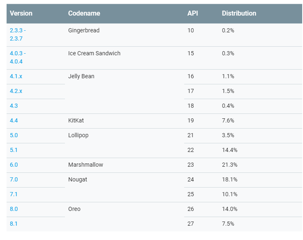Click the Codename column header
The height and width of the screenshot is (240, 303).
coord(84,14)
